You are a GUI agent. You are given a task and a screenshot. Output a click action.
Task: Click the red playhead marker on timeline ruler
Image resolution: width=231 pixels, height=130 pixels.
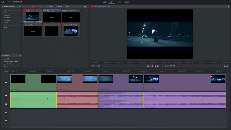[140, 71]
